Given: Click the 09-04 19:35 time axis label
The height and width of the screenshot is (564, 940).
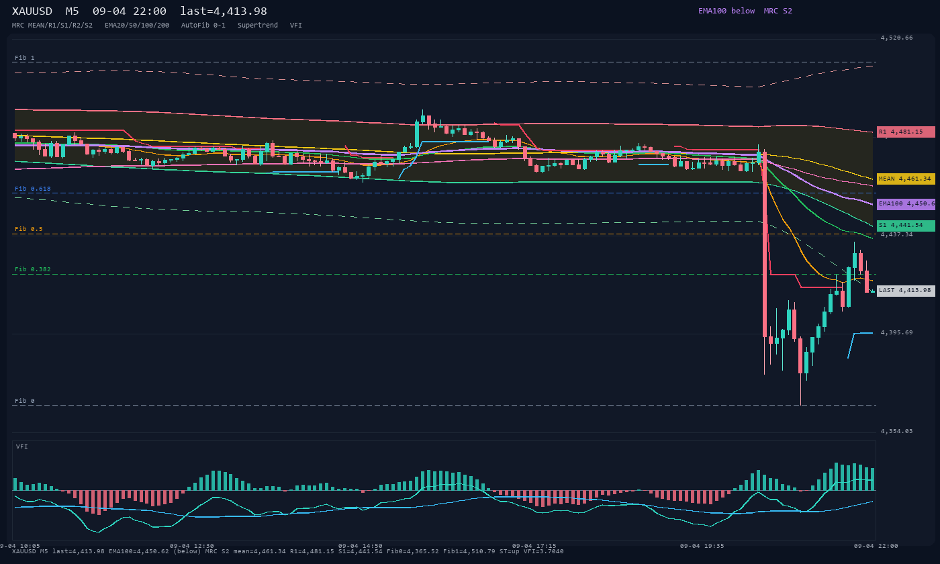Looking at the screenshot, I should pos(702,546).
